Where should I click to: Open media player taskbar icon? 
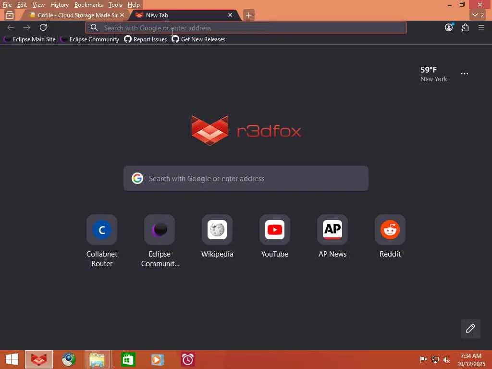(157, 359)
